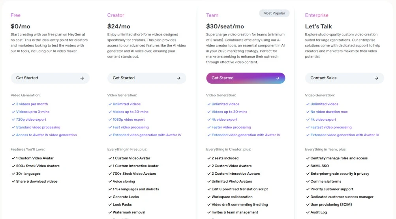
Task: Click Access to Avatar IV video generation
Action: pyautogui.click(x=47, y=135)
